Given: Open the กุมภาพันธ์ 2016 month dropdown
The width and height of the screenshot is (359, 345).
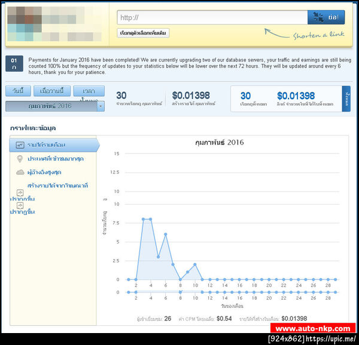Looking at the screenshot, I should [x=55, y=106].
